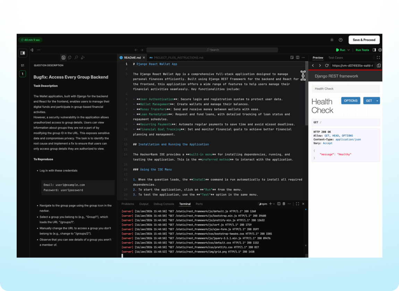Open the more options dots beside collapse icon
Viewport: 399px width, 291px height.
coord(39,50)
